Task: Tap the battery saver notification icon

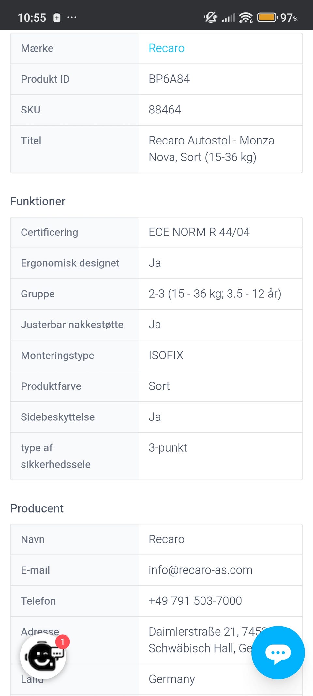Action: click(57, 17)
